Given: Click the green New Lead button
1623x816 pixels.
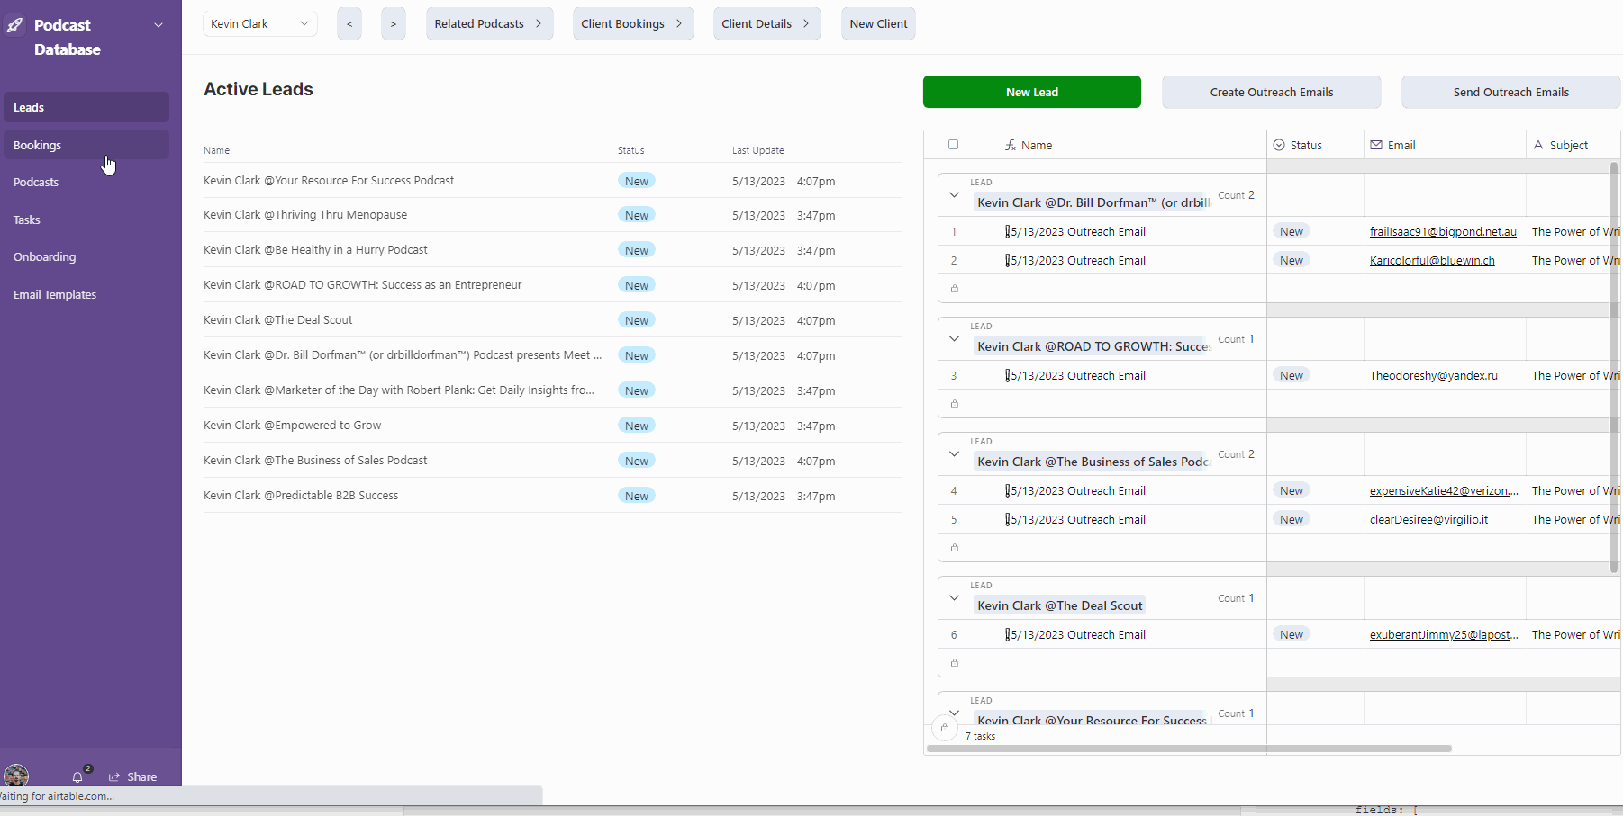Looking at the screenshot, I should [1031, 92].
